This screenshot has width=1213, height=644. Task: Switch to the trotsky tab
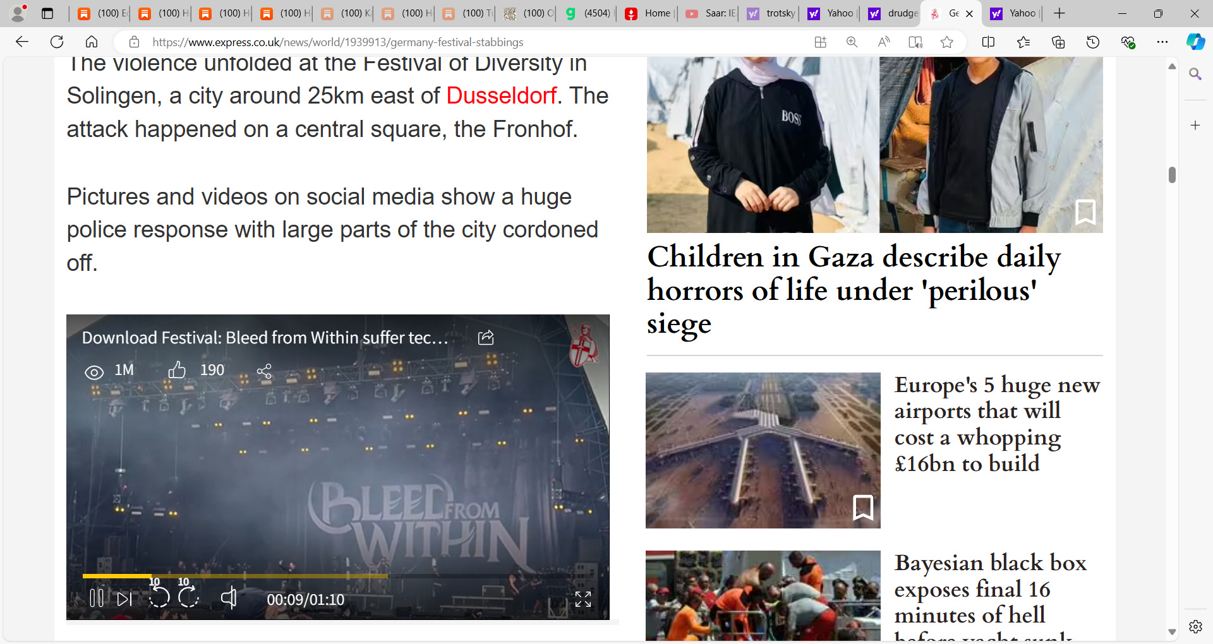(771, 13)
